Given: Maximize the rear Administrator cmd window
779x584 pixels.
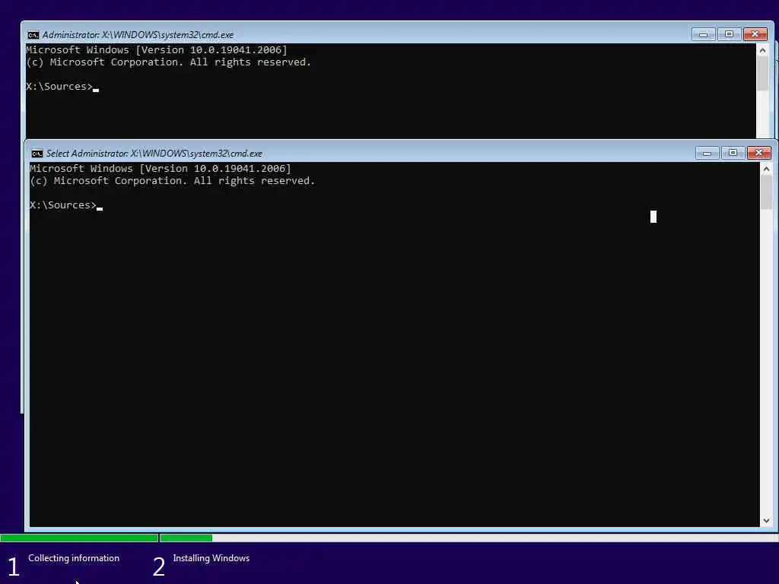Looking at the screenshot, I should click(x=729, y=34).
